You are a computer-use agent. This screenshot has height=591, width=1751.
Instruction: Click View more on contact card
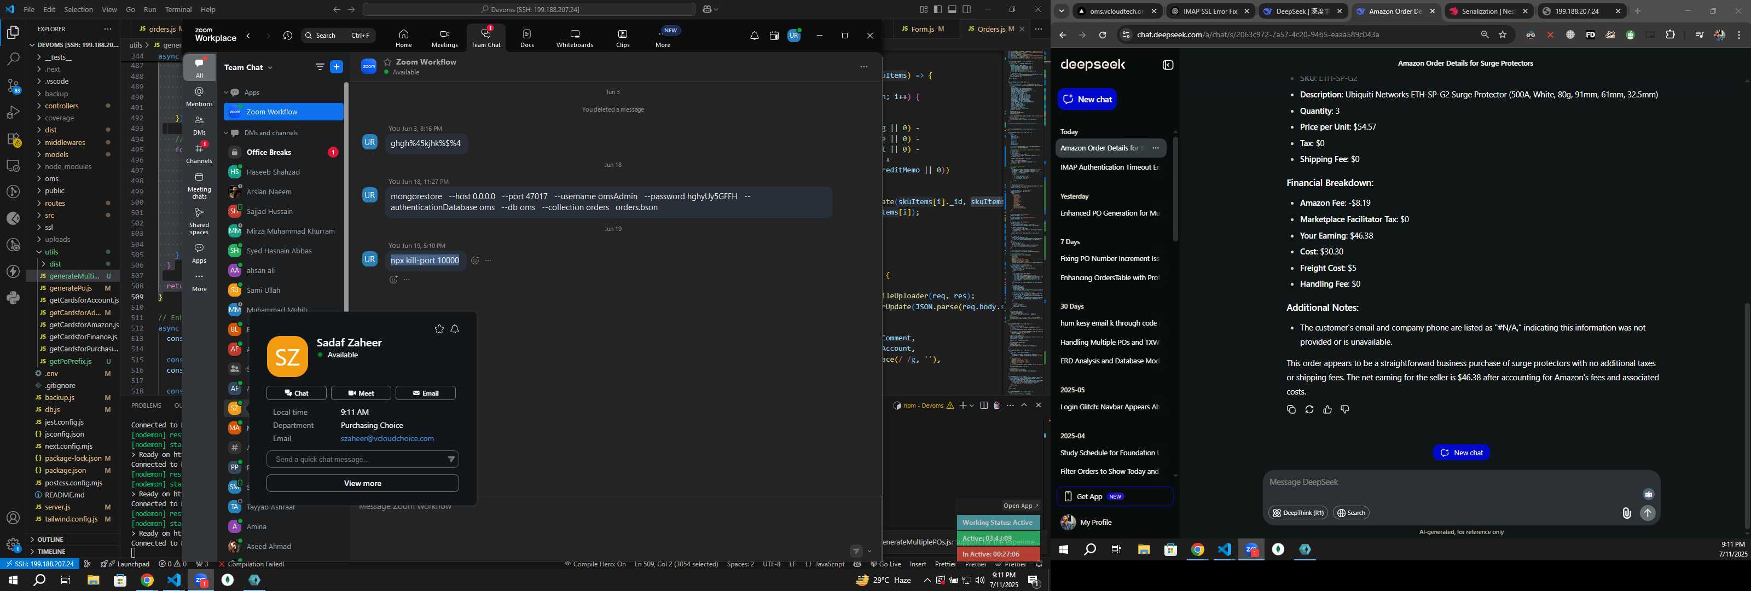(x=362, y=484)
